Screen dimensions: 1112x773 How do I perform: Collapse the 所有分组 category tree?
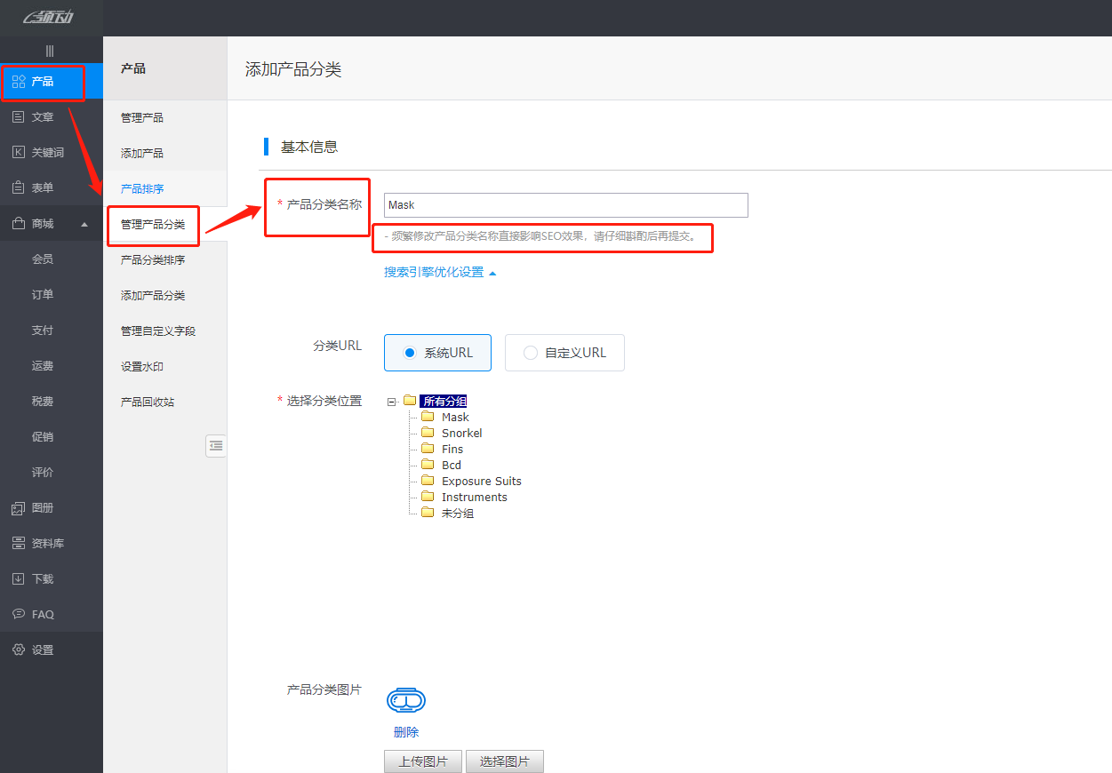[x=391, y=401]
